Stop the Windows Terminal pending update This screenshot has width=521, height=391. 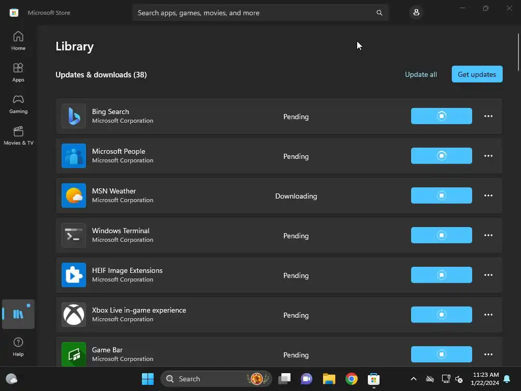coord(441,235)
